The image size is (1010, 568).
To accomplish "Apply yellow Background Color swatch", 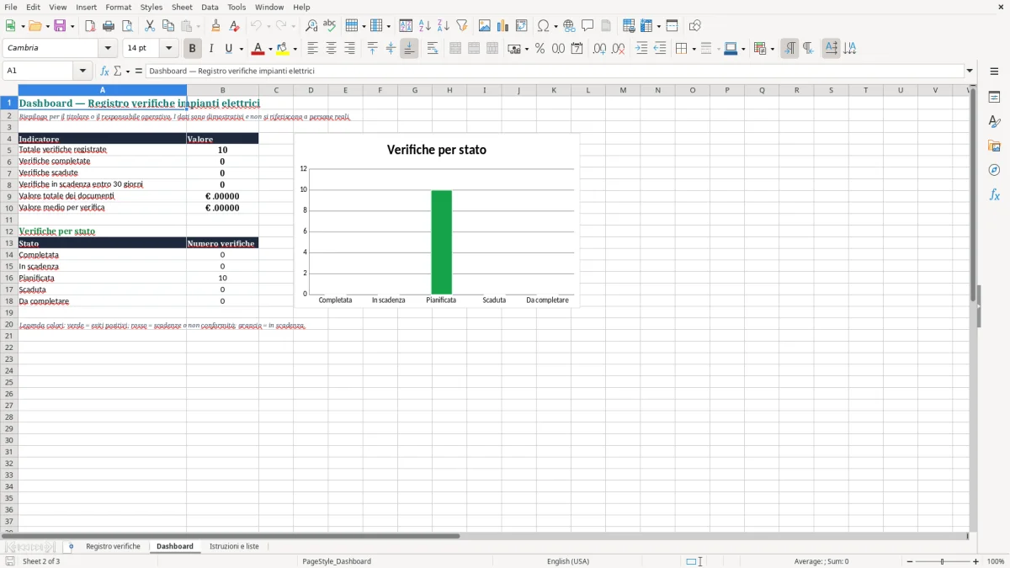I will 284,49.
